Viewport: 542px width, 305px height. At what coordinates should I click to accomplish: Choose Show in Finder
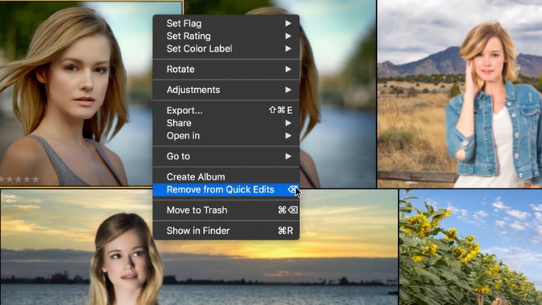click(x=226, y=231)
